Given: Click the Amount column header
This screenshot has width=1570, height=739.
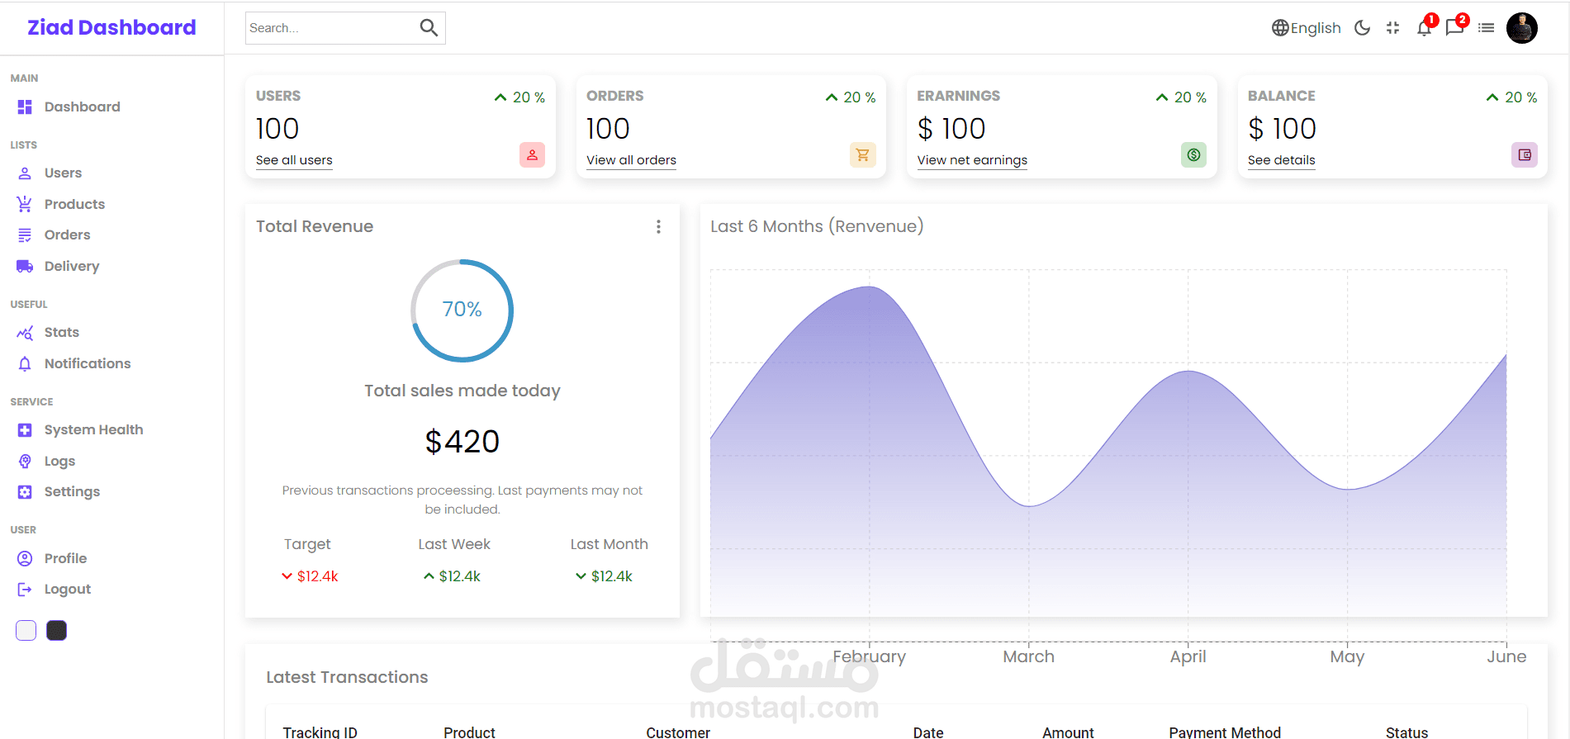Looking at the screenshot, I should pos(1068,732).
